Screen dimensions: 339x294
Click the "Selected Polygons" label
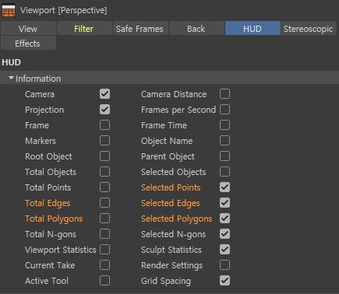(x=177, y=219)
